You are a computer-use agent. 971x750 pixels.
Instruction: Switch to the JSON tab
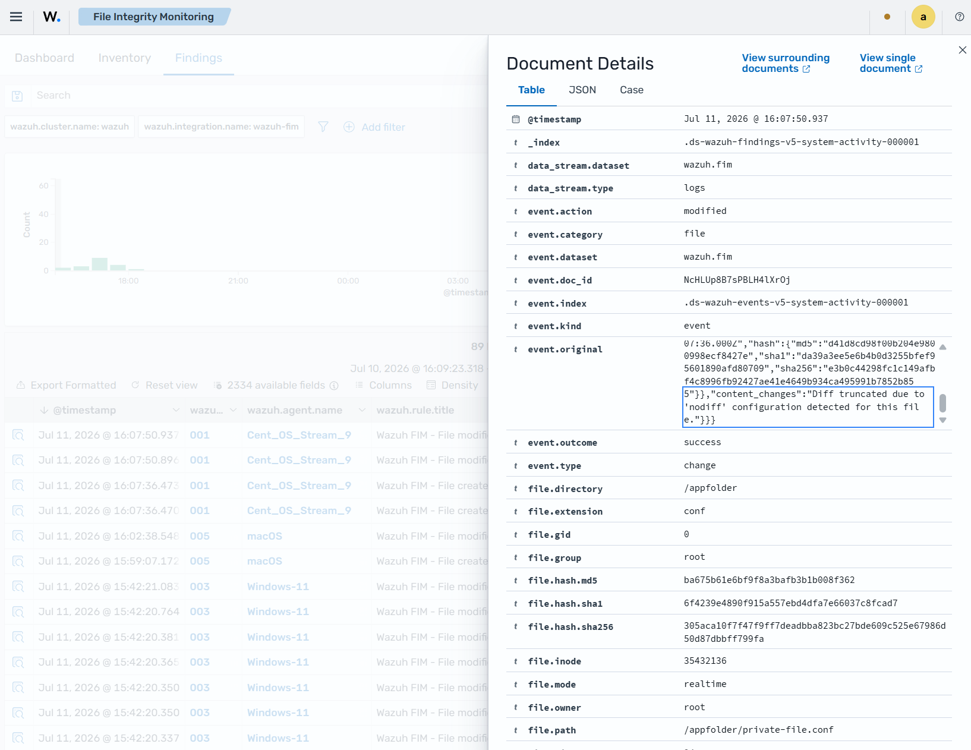(x=582, y=90)
